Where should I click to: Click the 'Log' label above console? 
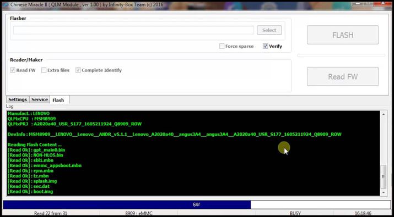tap(10, 107)
